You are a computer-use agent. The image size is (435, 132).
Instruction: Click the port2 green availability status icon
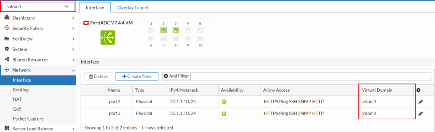(x=224, y=102)
